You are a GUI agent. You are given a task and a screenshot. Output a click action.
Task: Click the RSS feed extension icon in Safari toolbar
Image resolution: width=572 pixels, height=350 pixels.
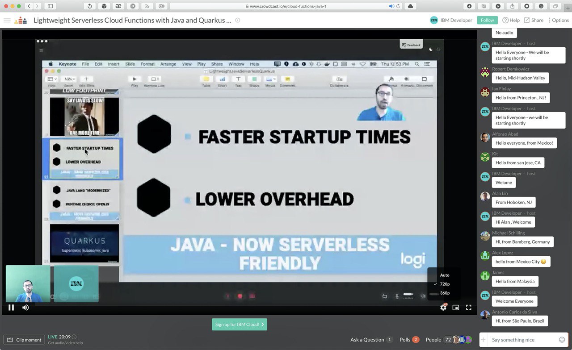pyautogui.click(x=147, y=6)
